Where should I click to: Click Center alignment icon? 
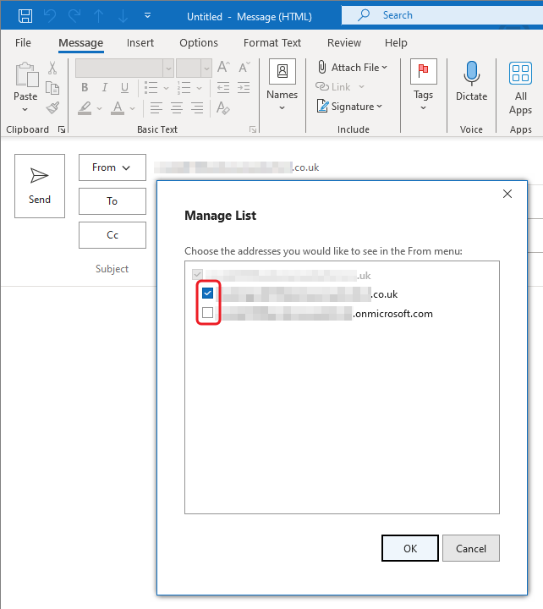pyautogui.click(x=177, y=107)
